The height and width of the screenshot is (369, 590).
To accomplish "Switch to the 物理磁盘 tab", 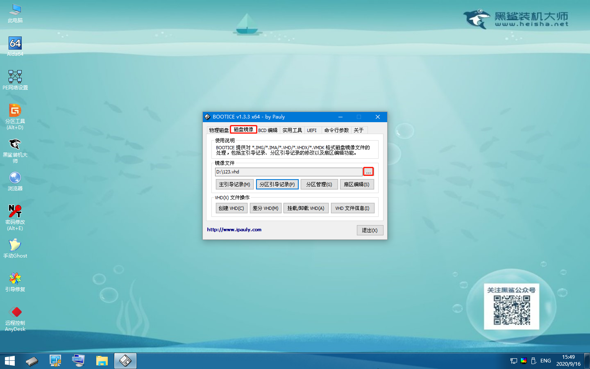I will pyautogui.click(x=218, y=130).
